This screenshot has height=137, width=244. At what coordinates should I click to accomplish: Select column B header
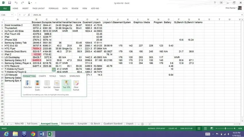[36, 19]
